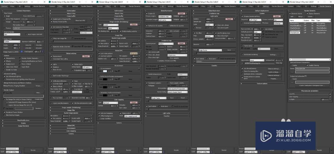Click the Frames input field showing 1,3,5-12
This screenshot has height=154, width=334.
pyautogui.click(x=28, y=28)
